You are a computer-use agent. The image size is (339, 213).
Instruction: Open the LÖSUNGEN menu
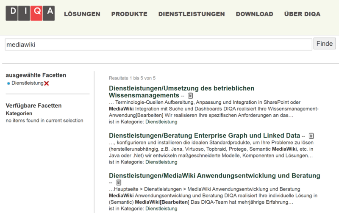point(82,14)
